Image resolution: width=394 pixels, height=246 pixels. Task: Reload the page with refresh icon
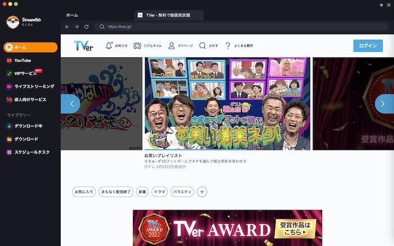[87, 26]
